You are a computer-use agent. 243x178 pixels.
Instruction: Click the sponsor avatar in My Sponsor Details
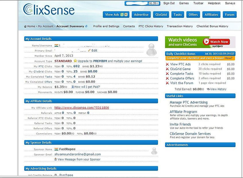click(154, 151)
